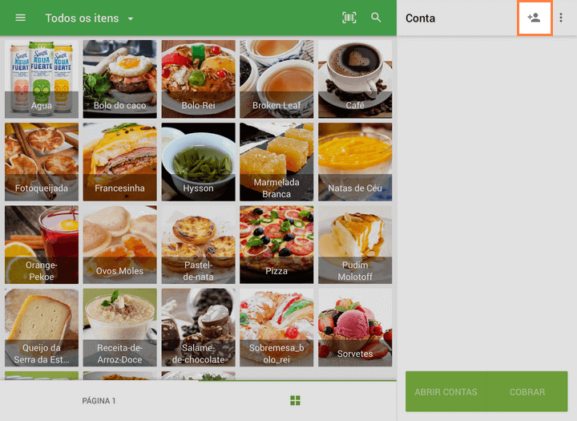This screenshot has width=577, height=421.
Task: Tap the barcode scanner icon
Action: click(x=349, y=18)
